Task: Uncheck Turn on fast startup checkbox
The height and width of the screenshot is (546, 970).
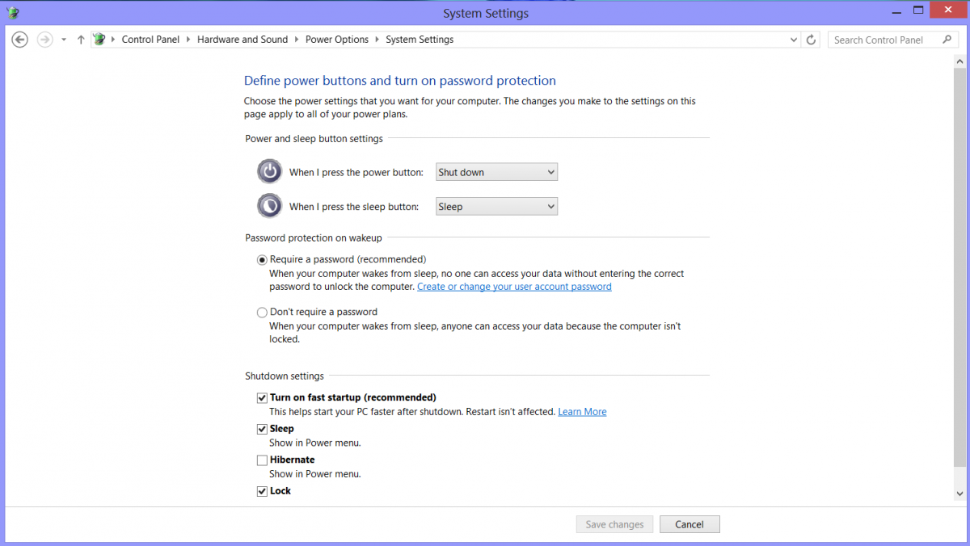Action: (262, 398)
